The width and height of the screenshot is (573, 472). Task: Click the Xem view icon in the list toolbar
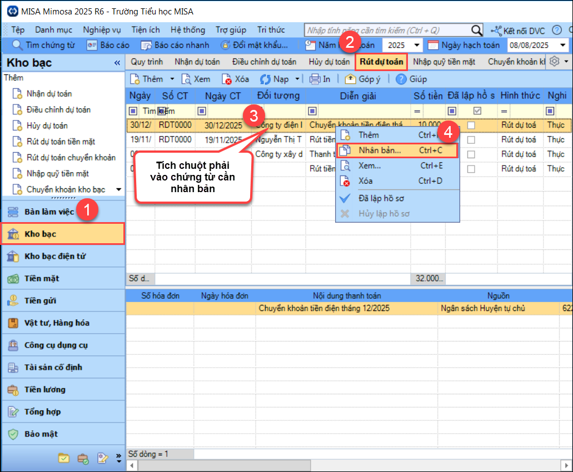click(x=186, y=79)
